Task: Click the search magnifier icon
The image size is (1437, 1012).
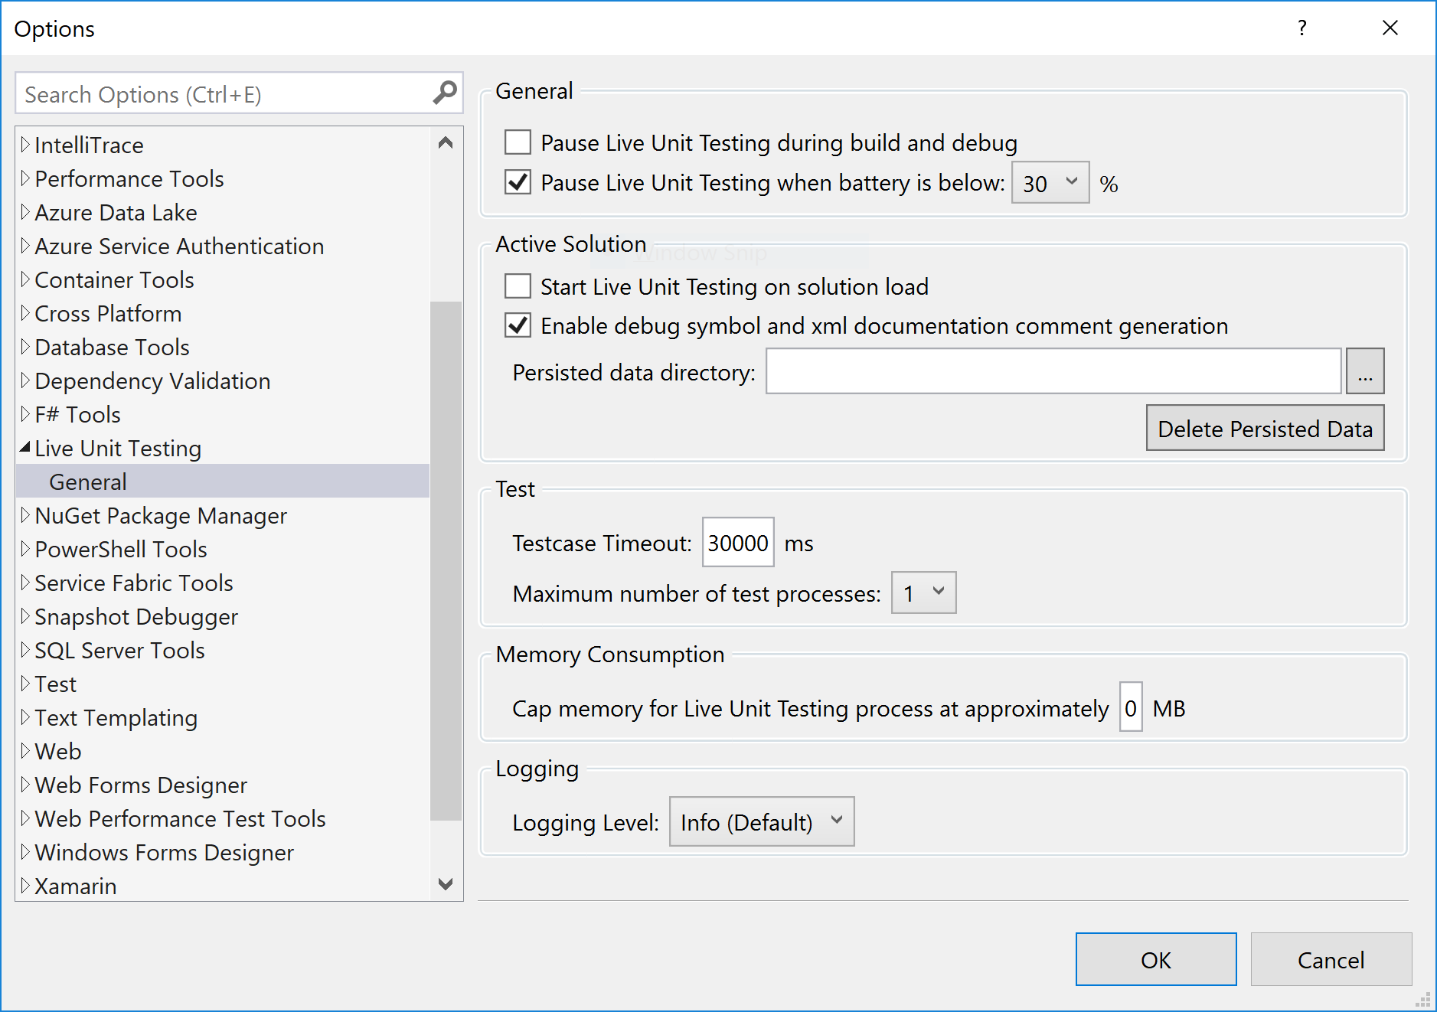Action: coord(445,93)
